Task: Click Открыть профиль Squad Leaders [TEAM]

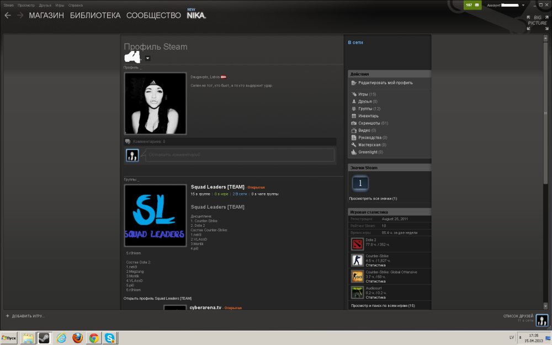Action: 158,299
